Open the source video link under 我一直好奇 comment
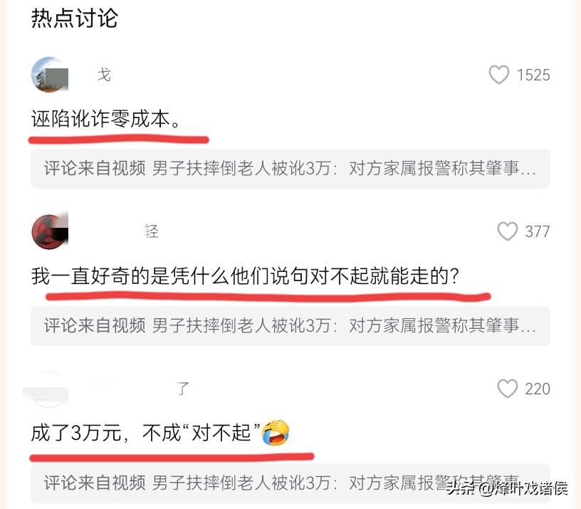 click(x=290, y=325)
